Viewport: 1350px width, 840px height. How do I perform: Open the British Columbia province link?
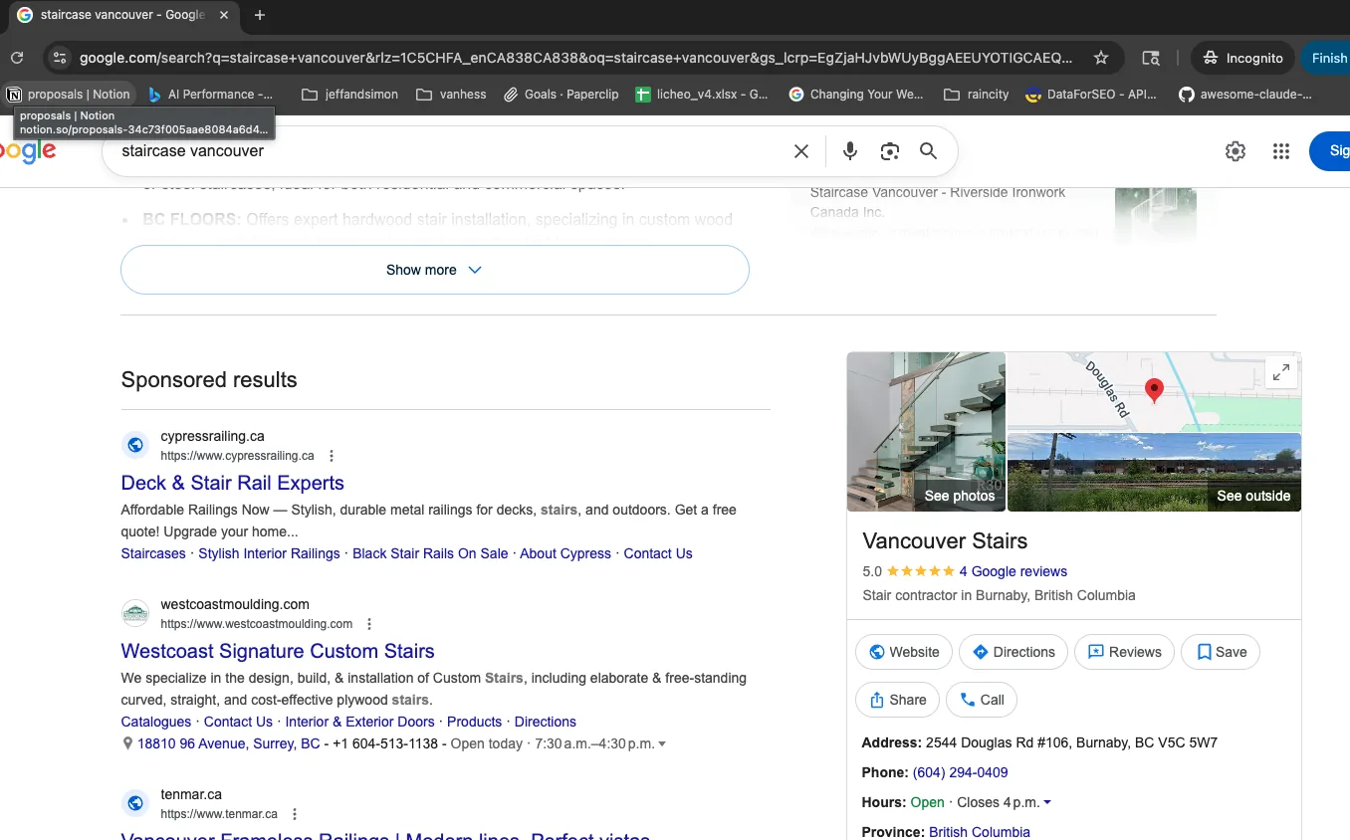pos(980,832)
